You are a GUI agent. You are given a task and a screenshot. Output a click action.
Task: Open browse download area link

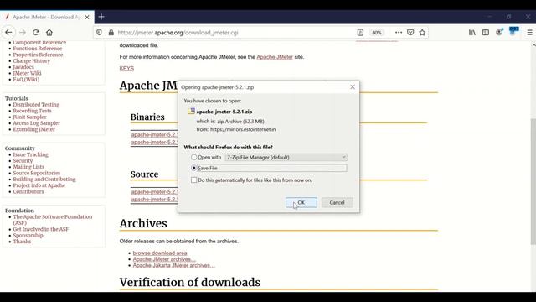[160, 253]
